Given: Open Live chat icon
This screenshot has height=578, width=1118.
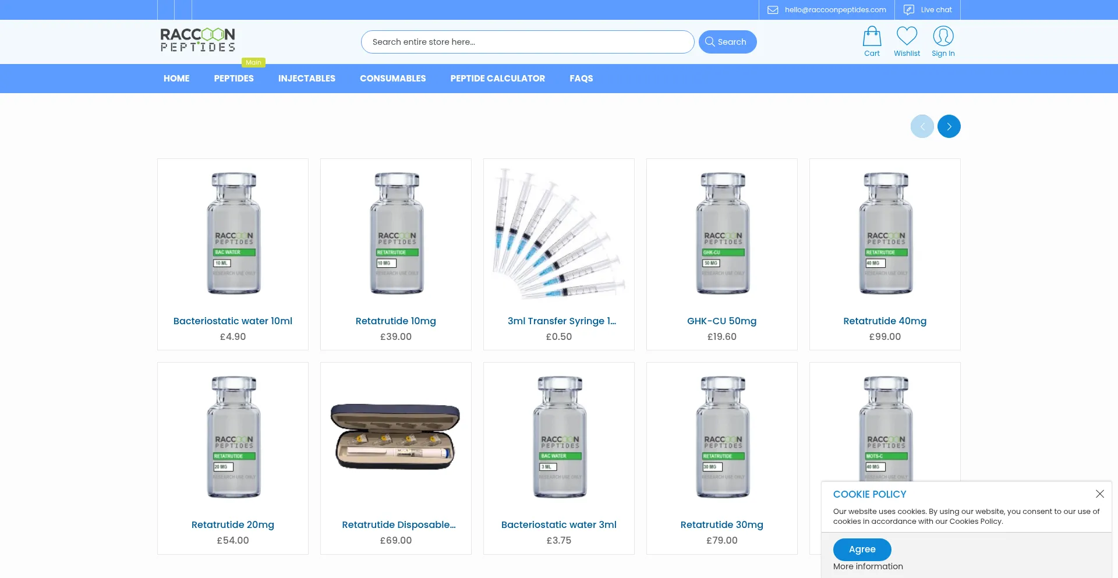Looking at the screenshot, I should point(908,10).
